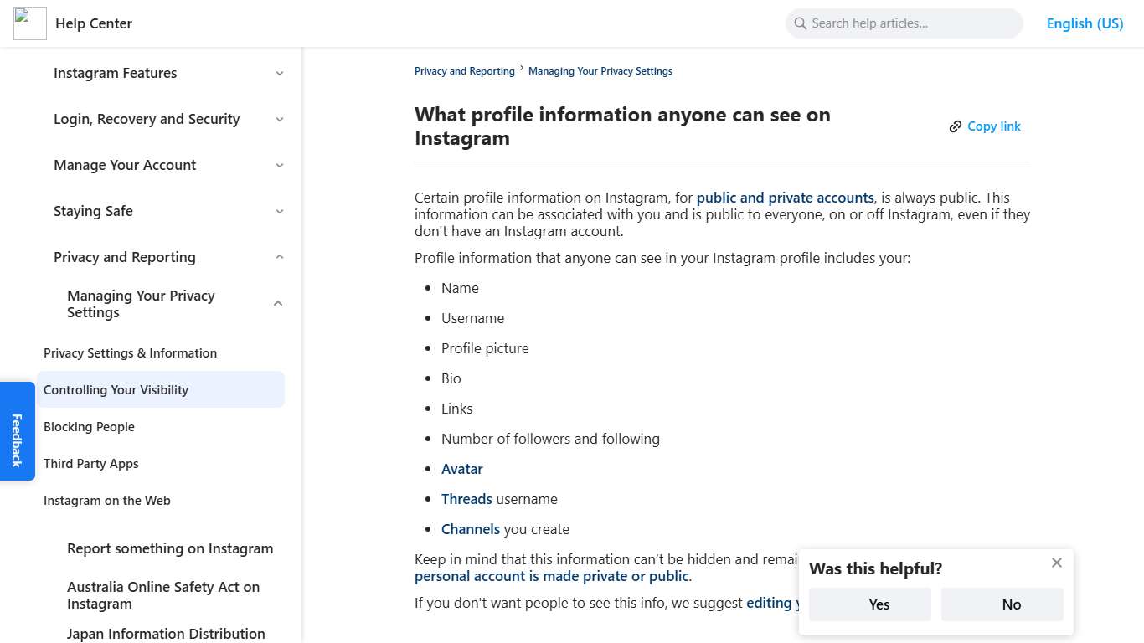The height and width of the screenshot is (643, 1144).
Task: Select Third Party Apps in the sidebar
Action: [x=90, y=464]
